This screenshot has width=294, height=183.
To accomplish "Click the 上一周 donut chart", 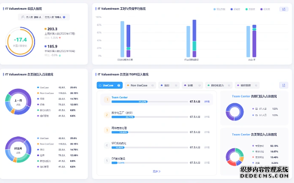I will (18, 102).
